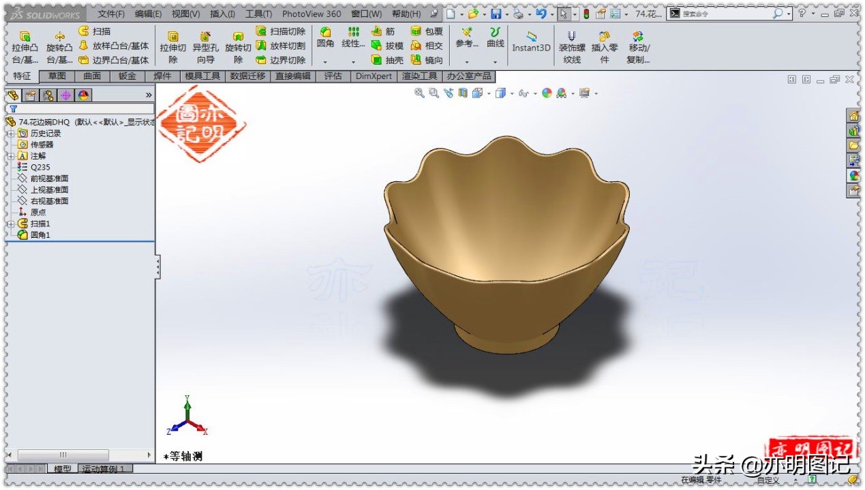The width and height of the screenshot is (865, 490).
Task: Open dropdown arrow under 参考 geometry
Action: pyautogui.click(x=467, y=62)
